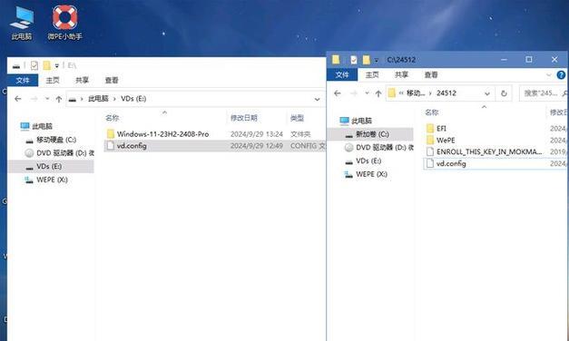The height and width of the screenshot is (341, 569).
Task: Click 移动... breadcrumb in C:\24512 address bar
Action: (x=416, y=93)
